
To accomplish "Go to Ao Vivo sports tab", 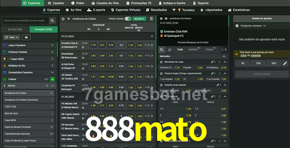I will point(74,10).
